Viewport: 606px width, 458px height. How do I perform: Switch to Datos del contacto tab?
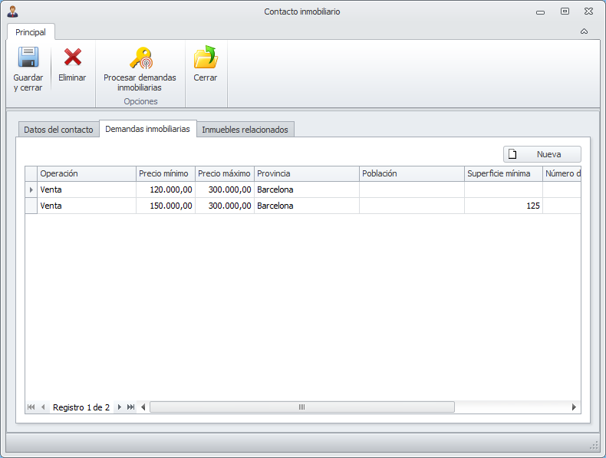(58, 130)
